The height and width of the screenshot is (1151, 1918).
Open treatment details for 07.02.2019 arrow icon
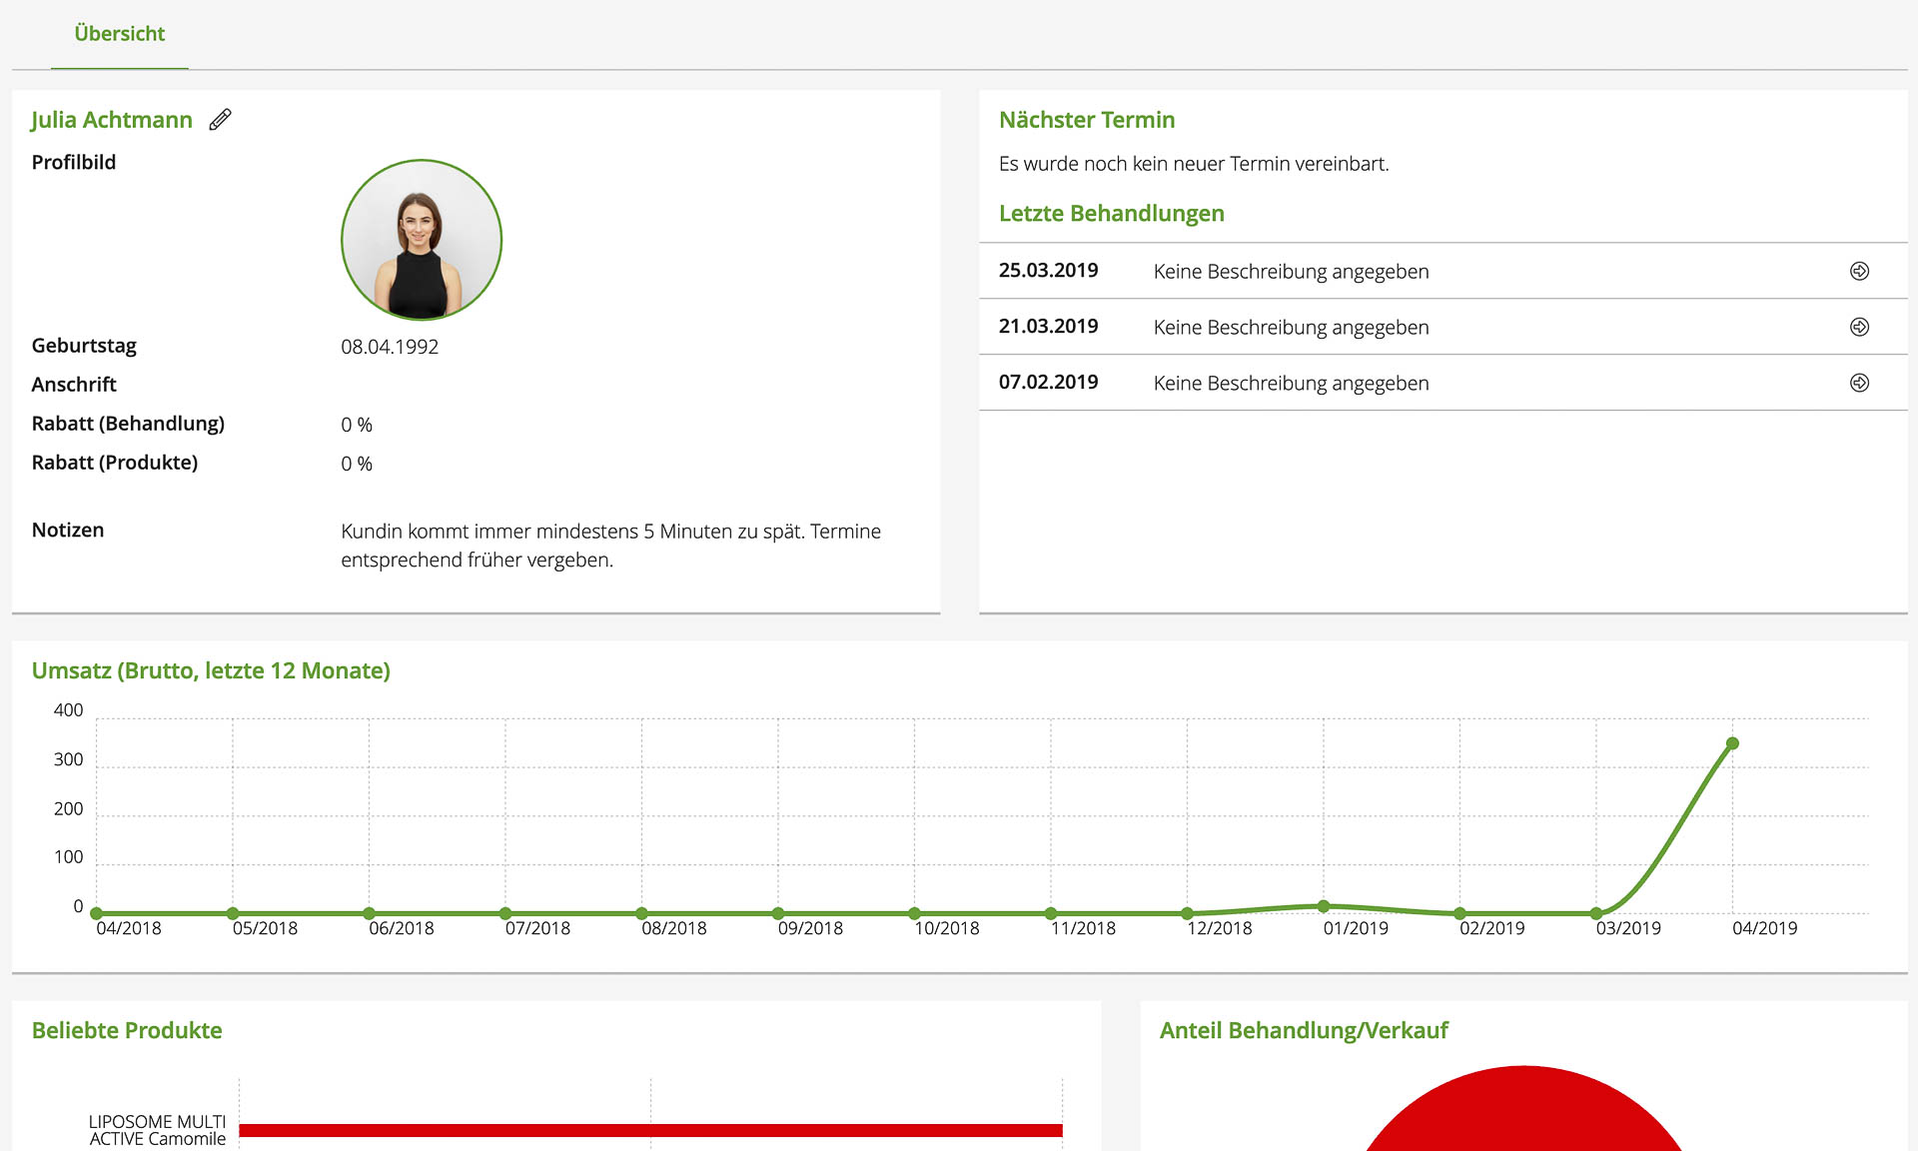pyautogui.click(x=1859, y=384)
